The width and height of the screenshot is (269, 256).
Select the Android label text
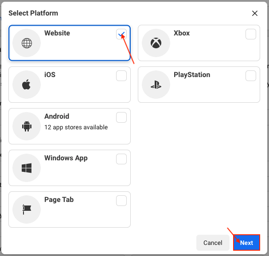(57, 116)
